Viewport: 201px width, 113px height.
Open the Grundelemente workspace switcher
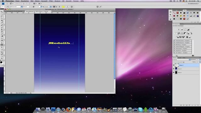click(x=193, y=3)
